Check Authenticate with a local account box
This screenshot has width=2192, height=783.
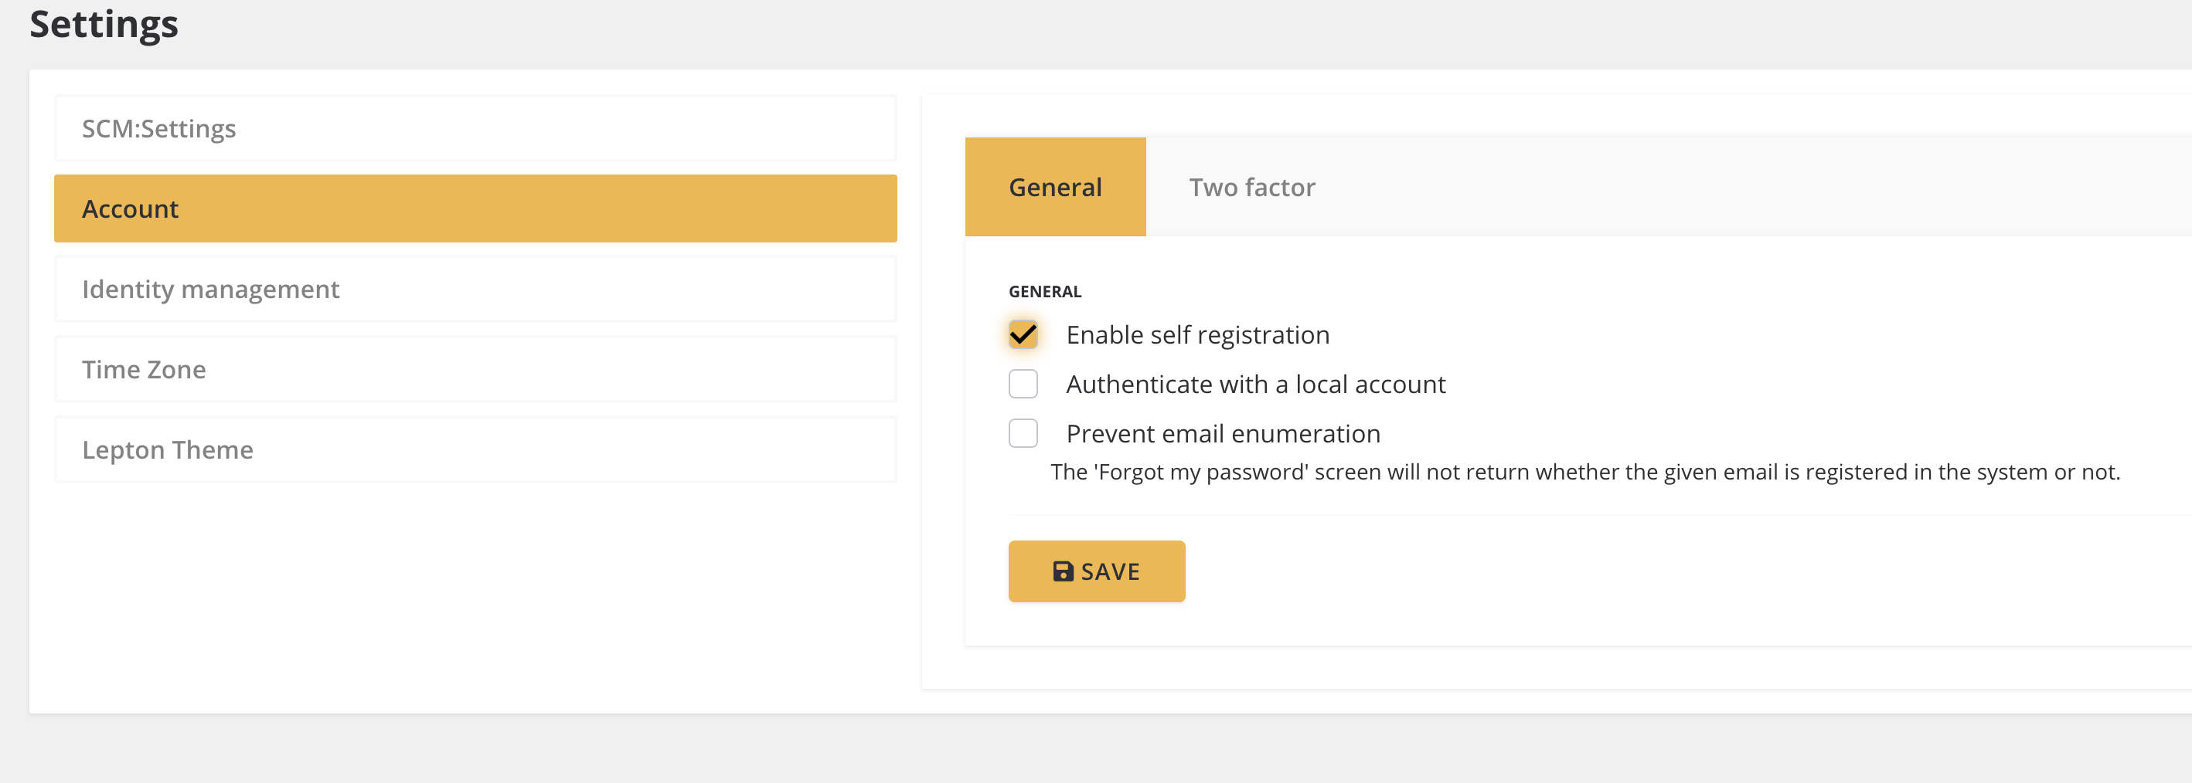(1023, 385)
